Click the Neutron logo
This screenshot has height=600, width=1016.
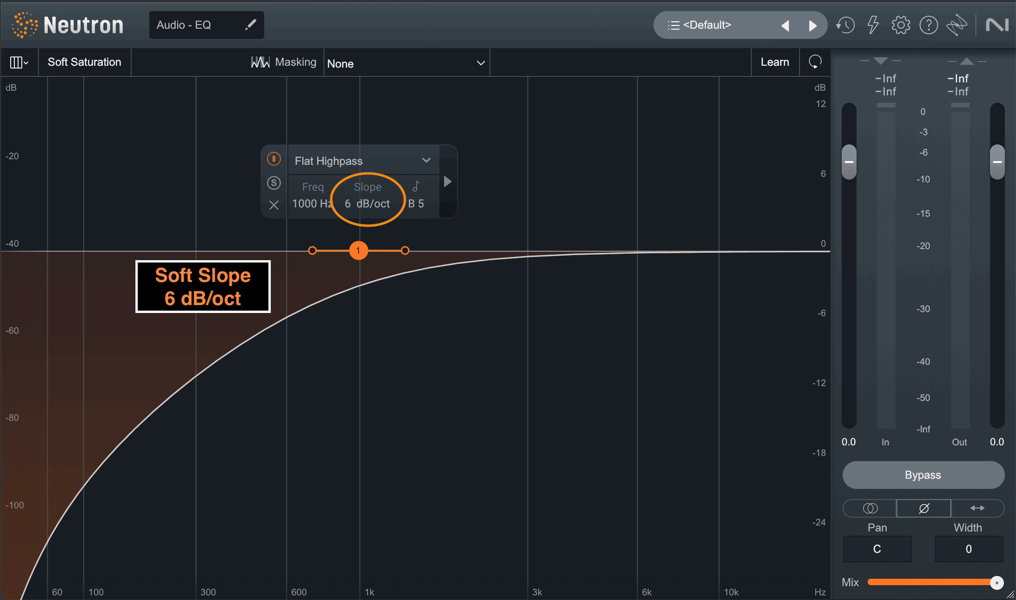69,25
